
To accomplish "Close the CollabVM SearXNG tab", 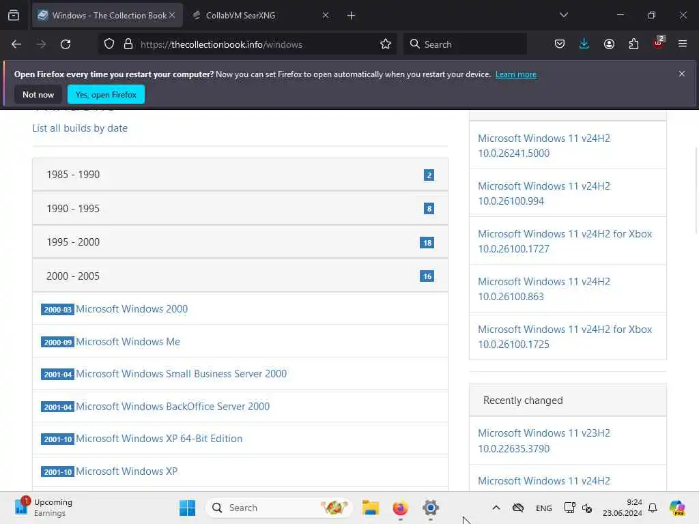I will (326, 16).
